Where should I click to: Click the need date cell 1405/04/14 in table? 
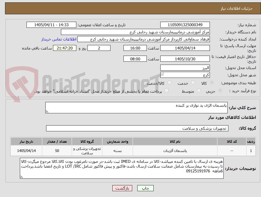26,151
